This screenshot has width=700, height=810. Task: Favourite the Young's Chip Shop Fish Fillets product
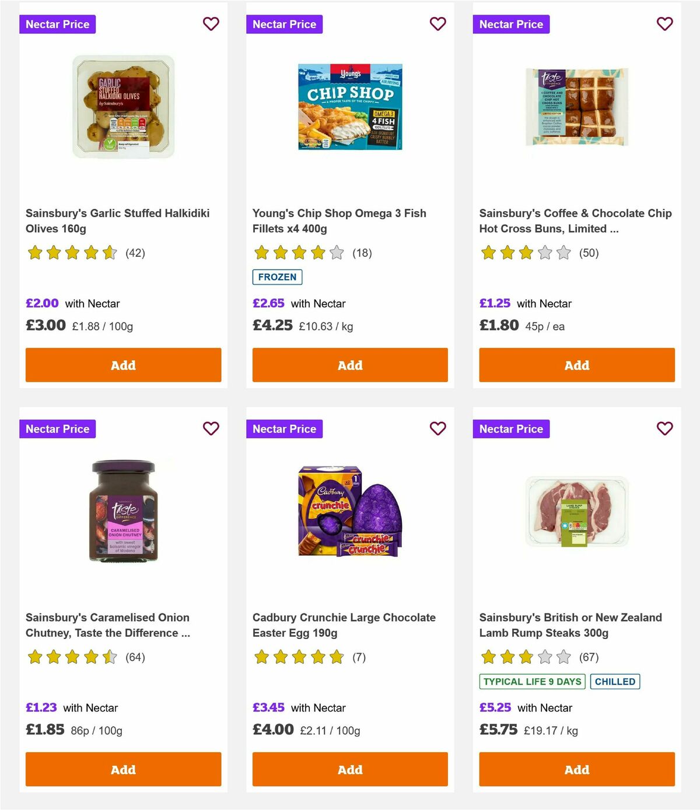pos(437,24)
